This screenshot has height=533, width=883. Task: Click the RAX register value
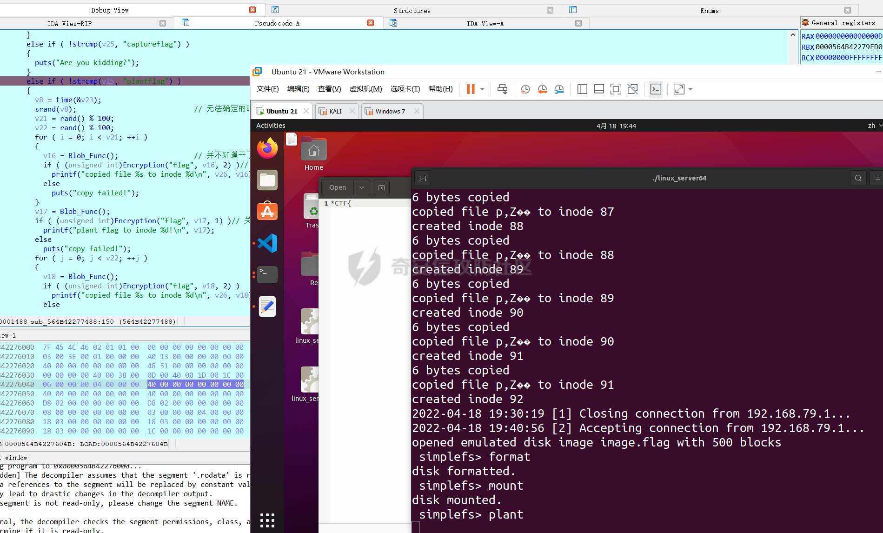point(849,36)
